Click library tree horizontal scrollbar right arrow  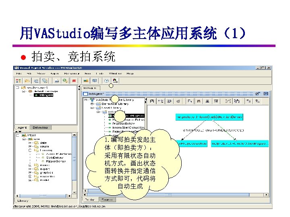coord(70,196)
